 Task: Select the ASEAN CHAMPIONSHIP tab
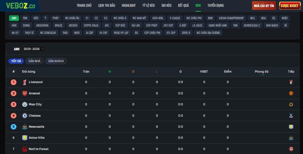pos(231,18)
